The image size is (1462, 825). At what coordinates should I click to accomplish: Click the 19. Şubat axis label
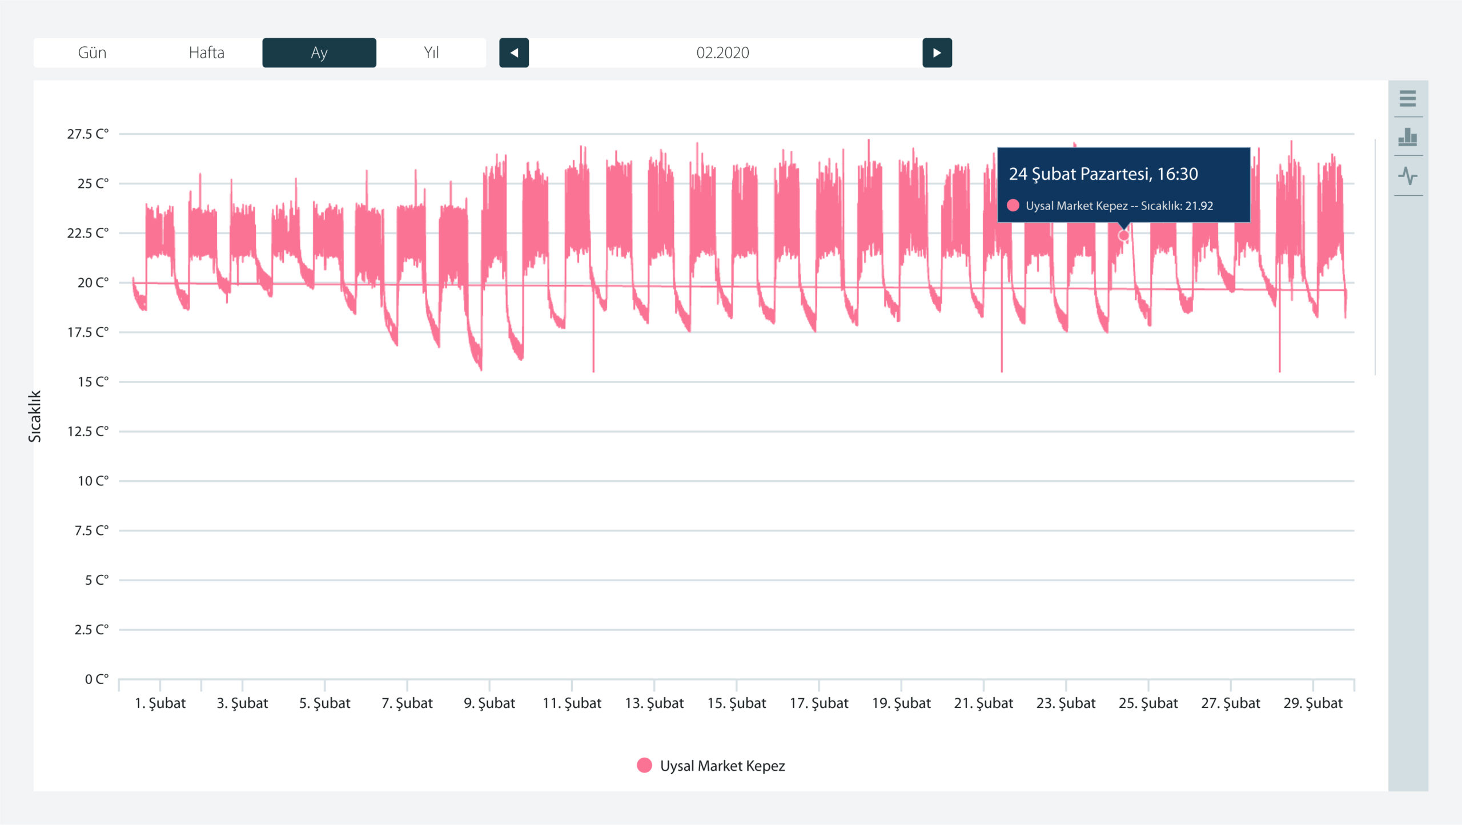pos(901,703)
